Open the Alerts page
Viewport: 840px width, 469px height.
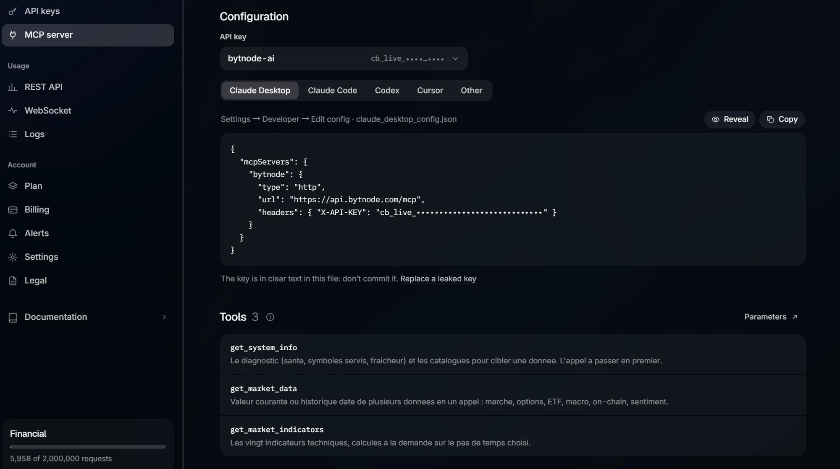(88, 233)
